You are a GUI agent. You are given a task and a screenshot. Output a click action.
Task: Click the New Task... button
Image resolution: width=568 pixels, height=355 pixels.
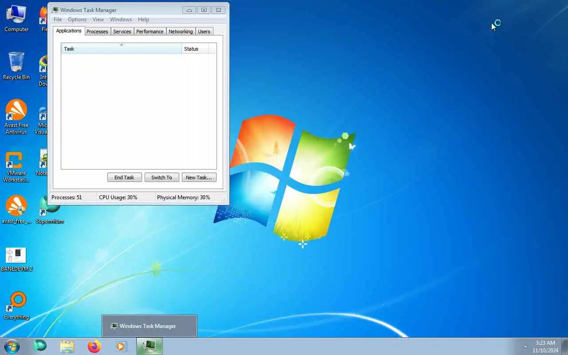tap(199, 177)
